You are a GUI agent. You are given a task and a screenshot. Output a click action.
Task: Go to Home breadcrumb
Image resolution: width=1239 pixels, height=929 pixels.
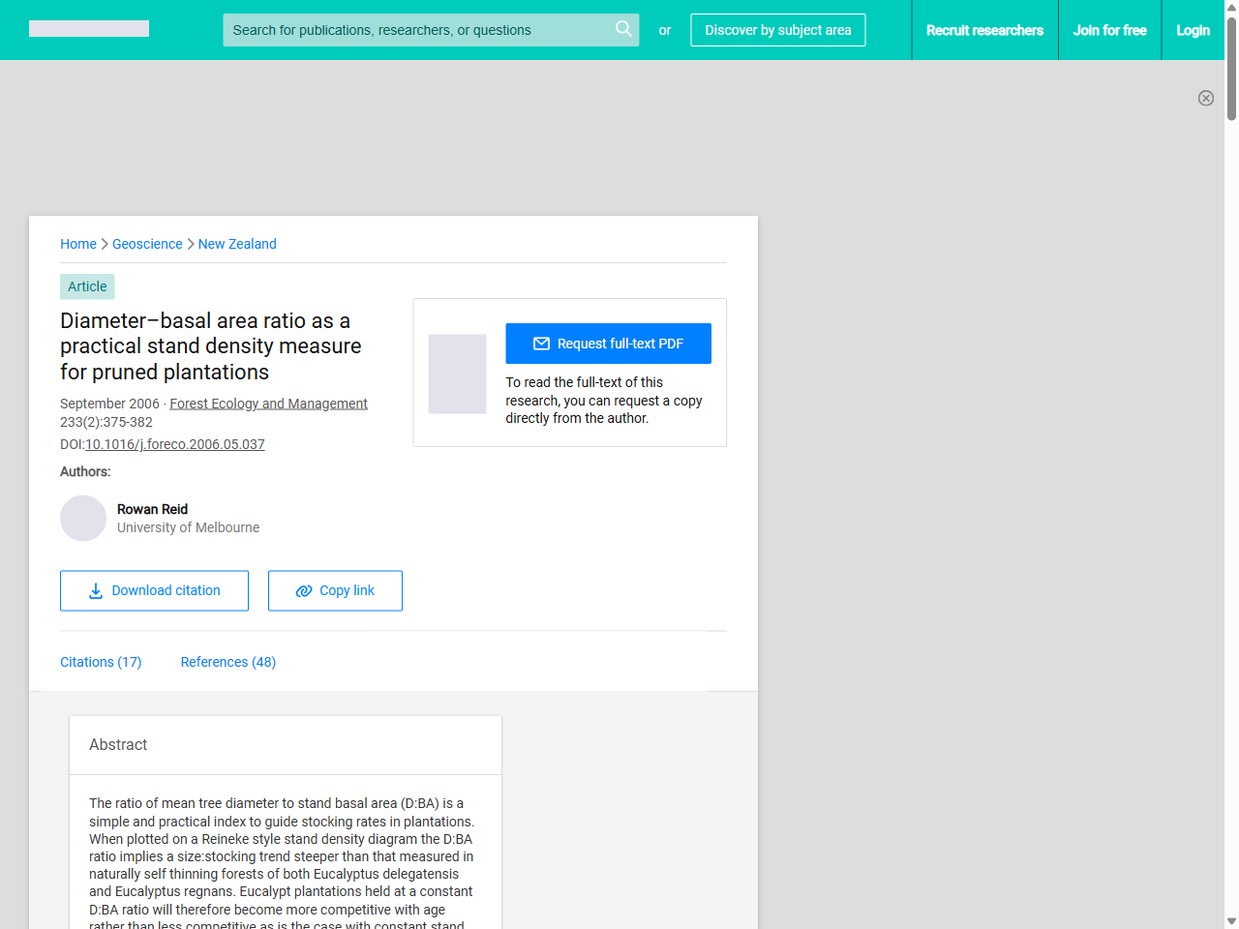(x=78, y=244)
